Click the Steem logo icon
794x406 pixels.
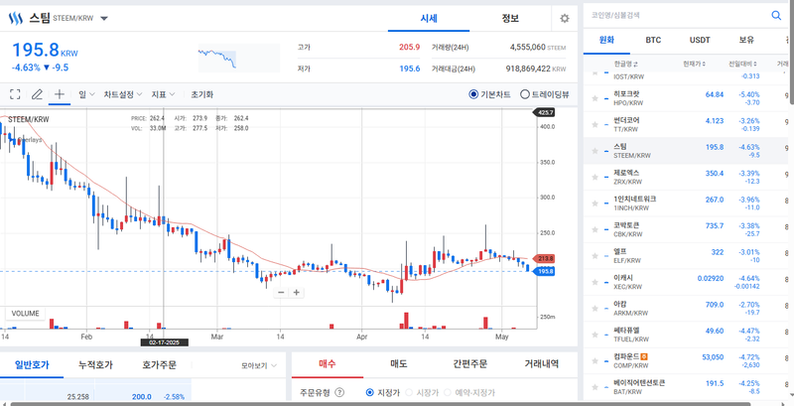click(x=17, y=19)
